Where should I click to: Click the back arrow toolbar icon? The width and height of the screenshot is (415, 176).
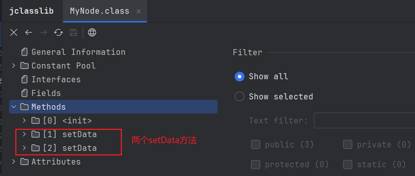29,32
